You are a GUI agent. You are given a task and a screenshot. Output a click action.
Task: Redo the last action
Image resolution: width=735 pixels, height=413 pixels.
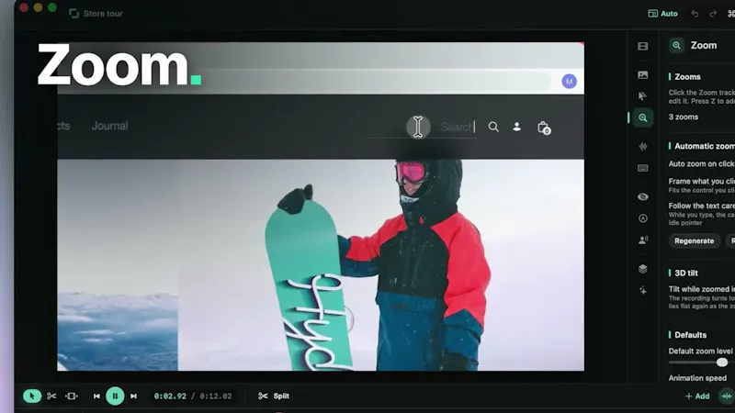pos(713,14)
